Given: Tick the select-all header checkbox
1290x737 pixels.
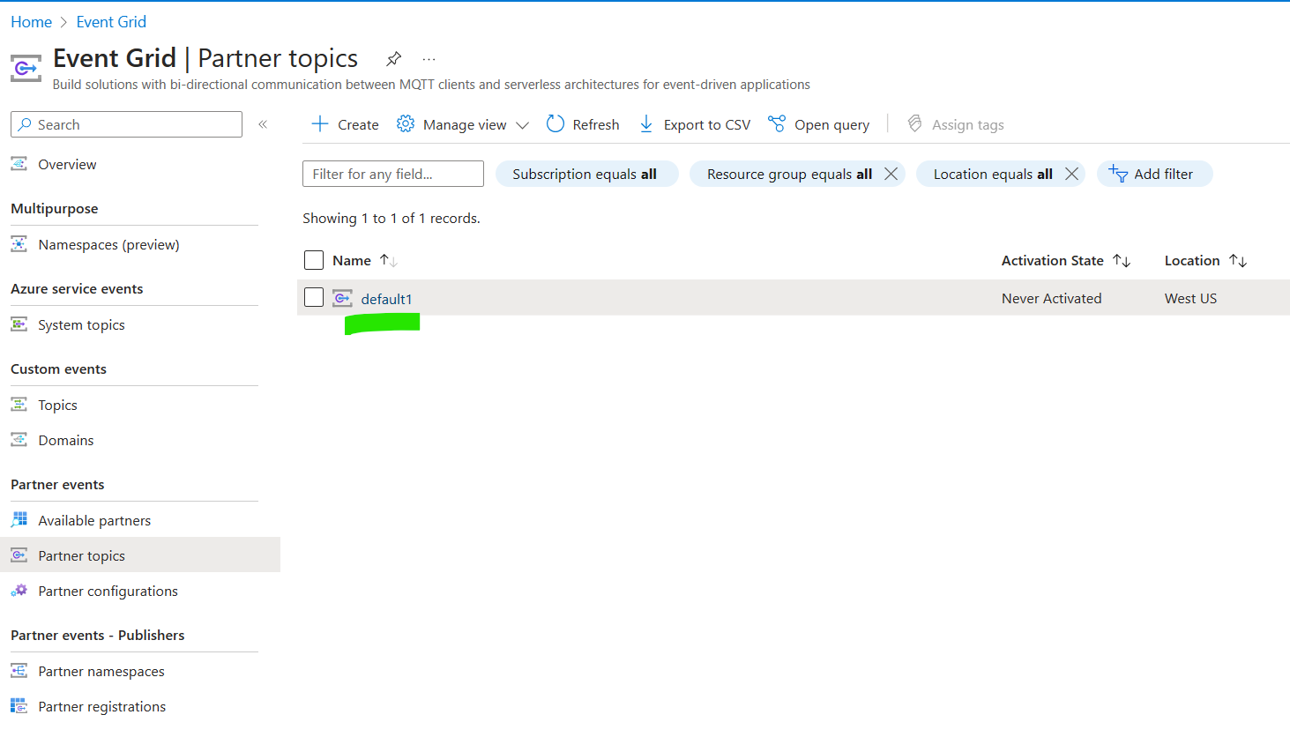Looking at the screenshot, I should pos(314,260).
